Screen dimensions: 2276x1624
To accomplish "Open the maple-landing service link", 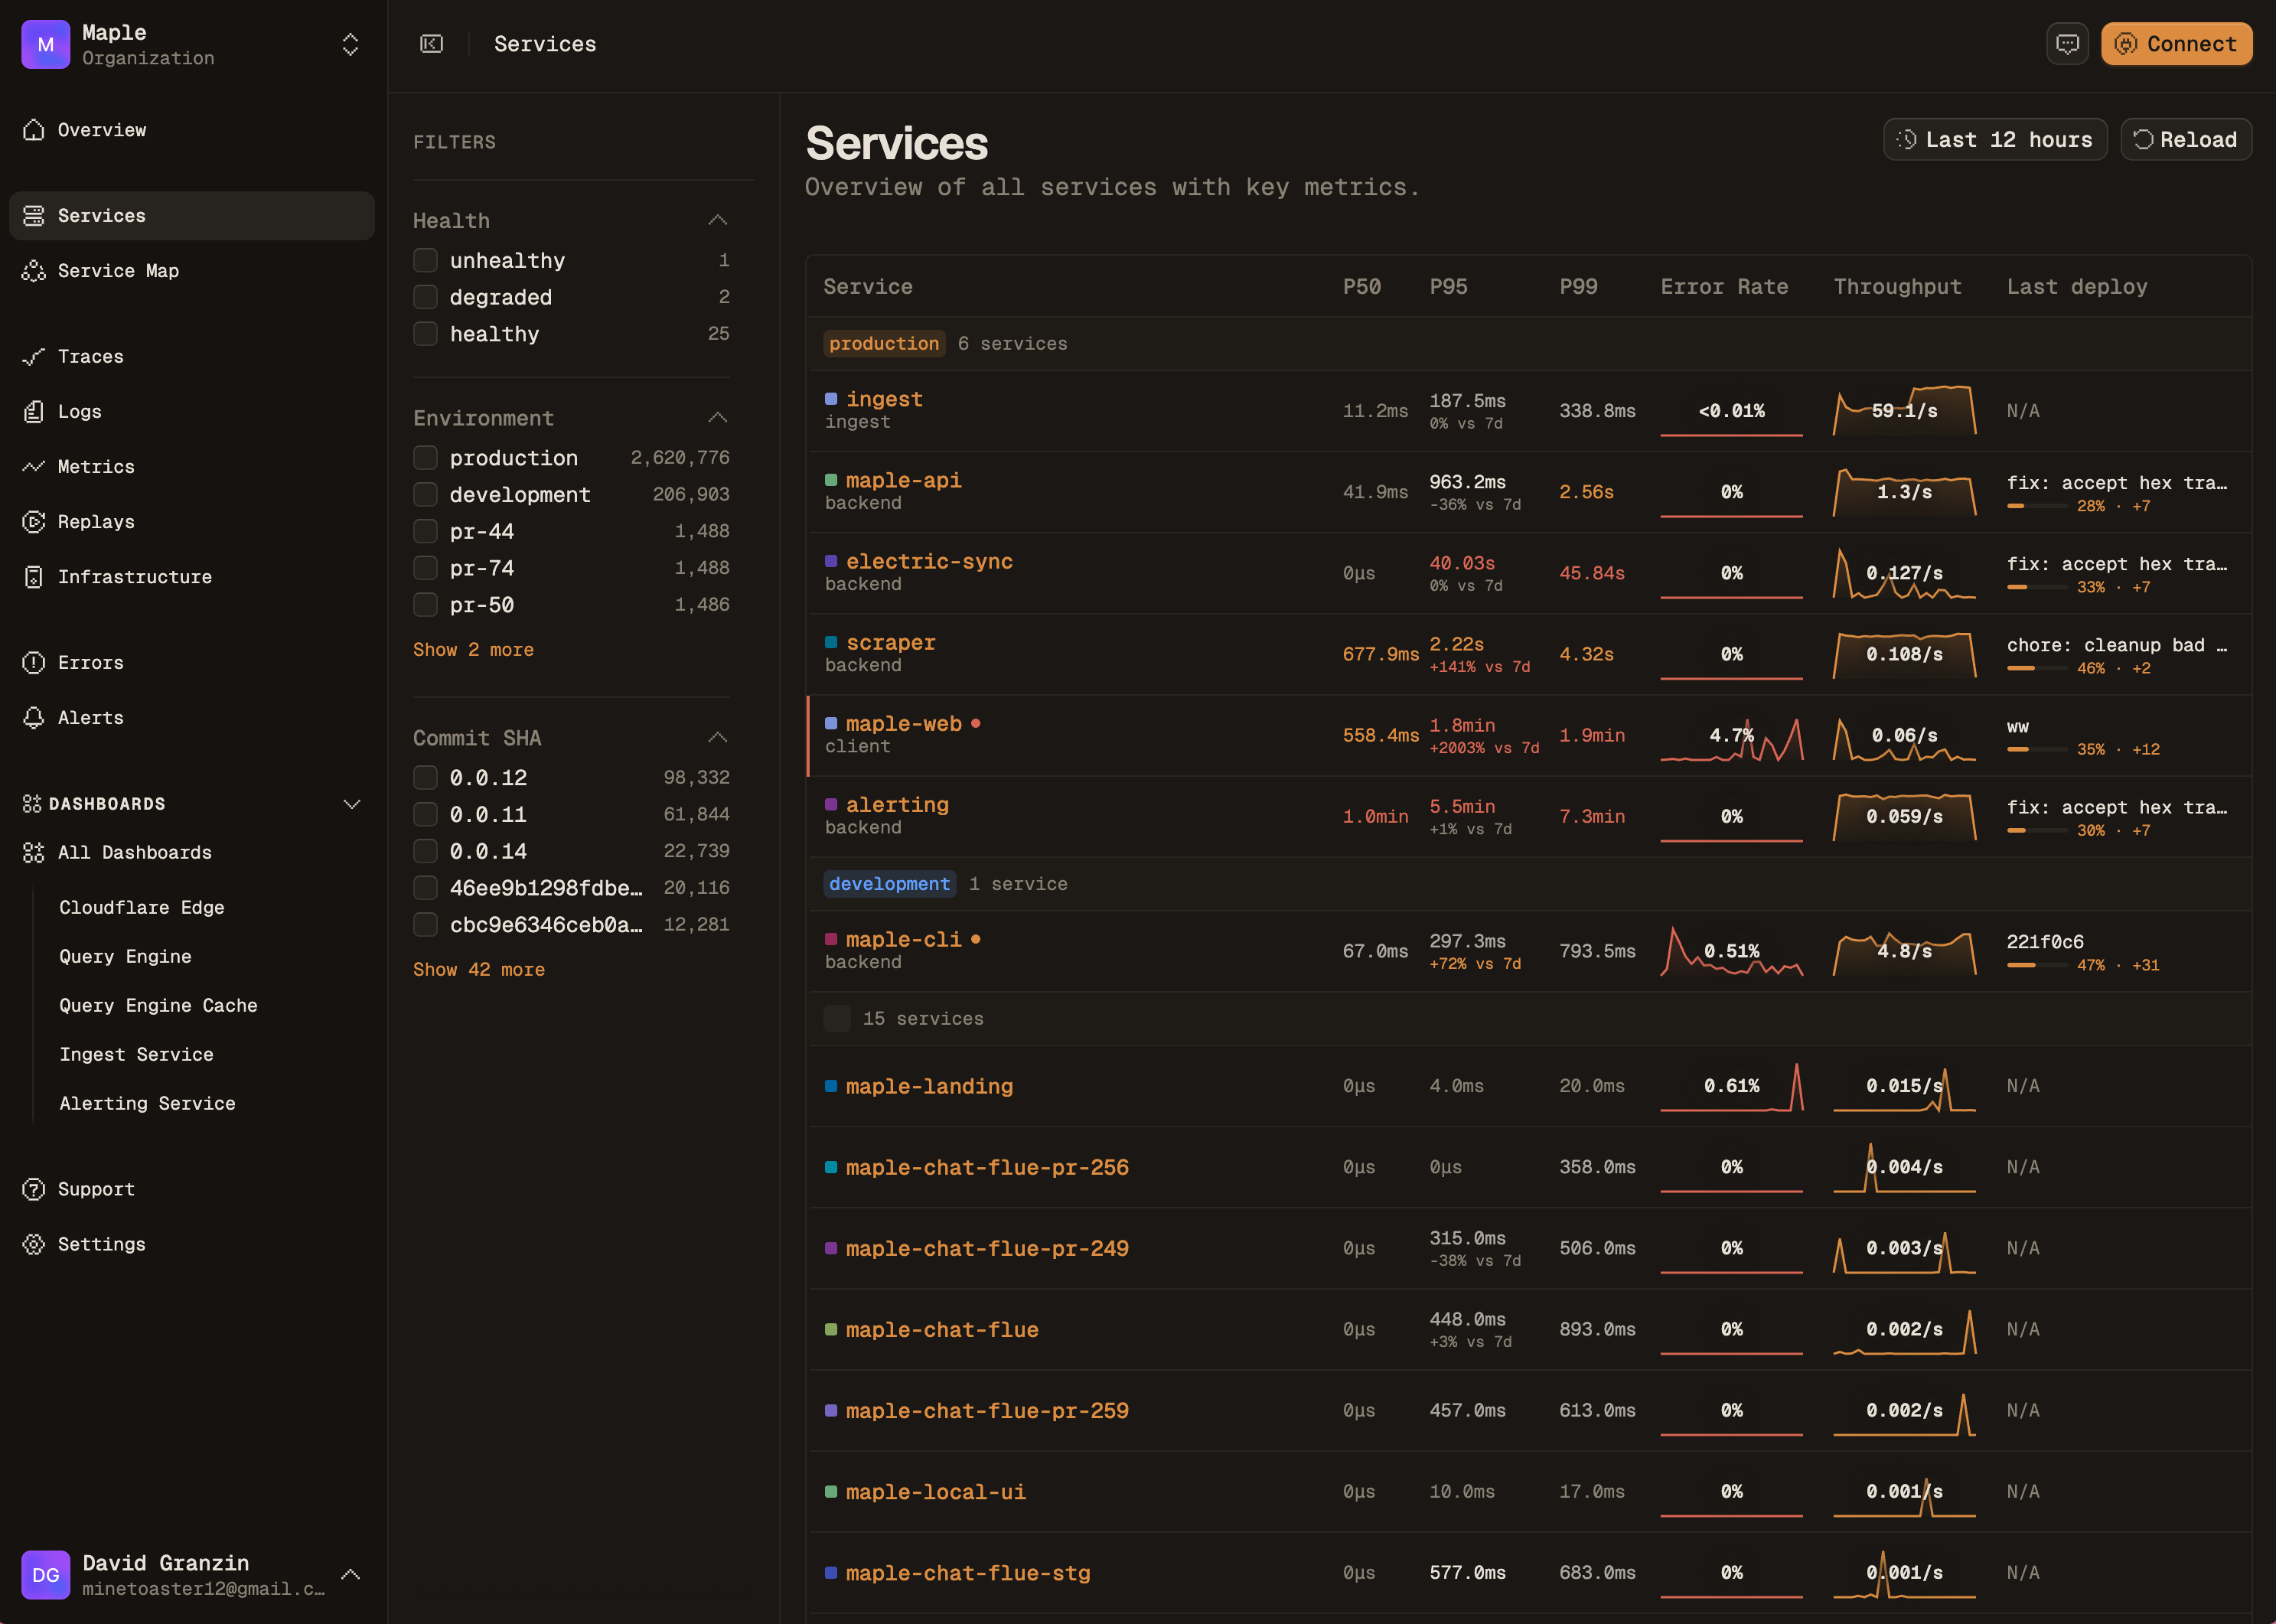I will tap(929, 1087).
